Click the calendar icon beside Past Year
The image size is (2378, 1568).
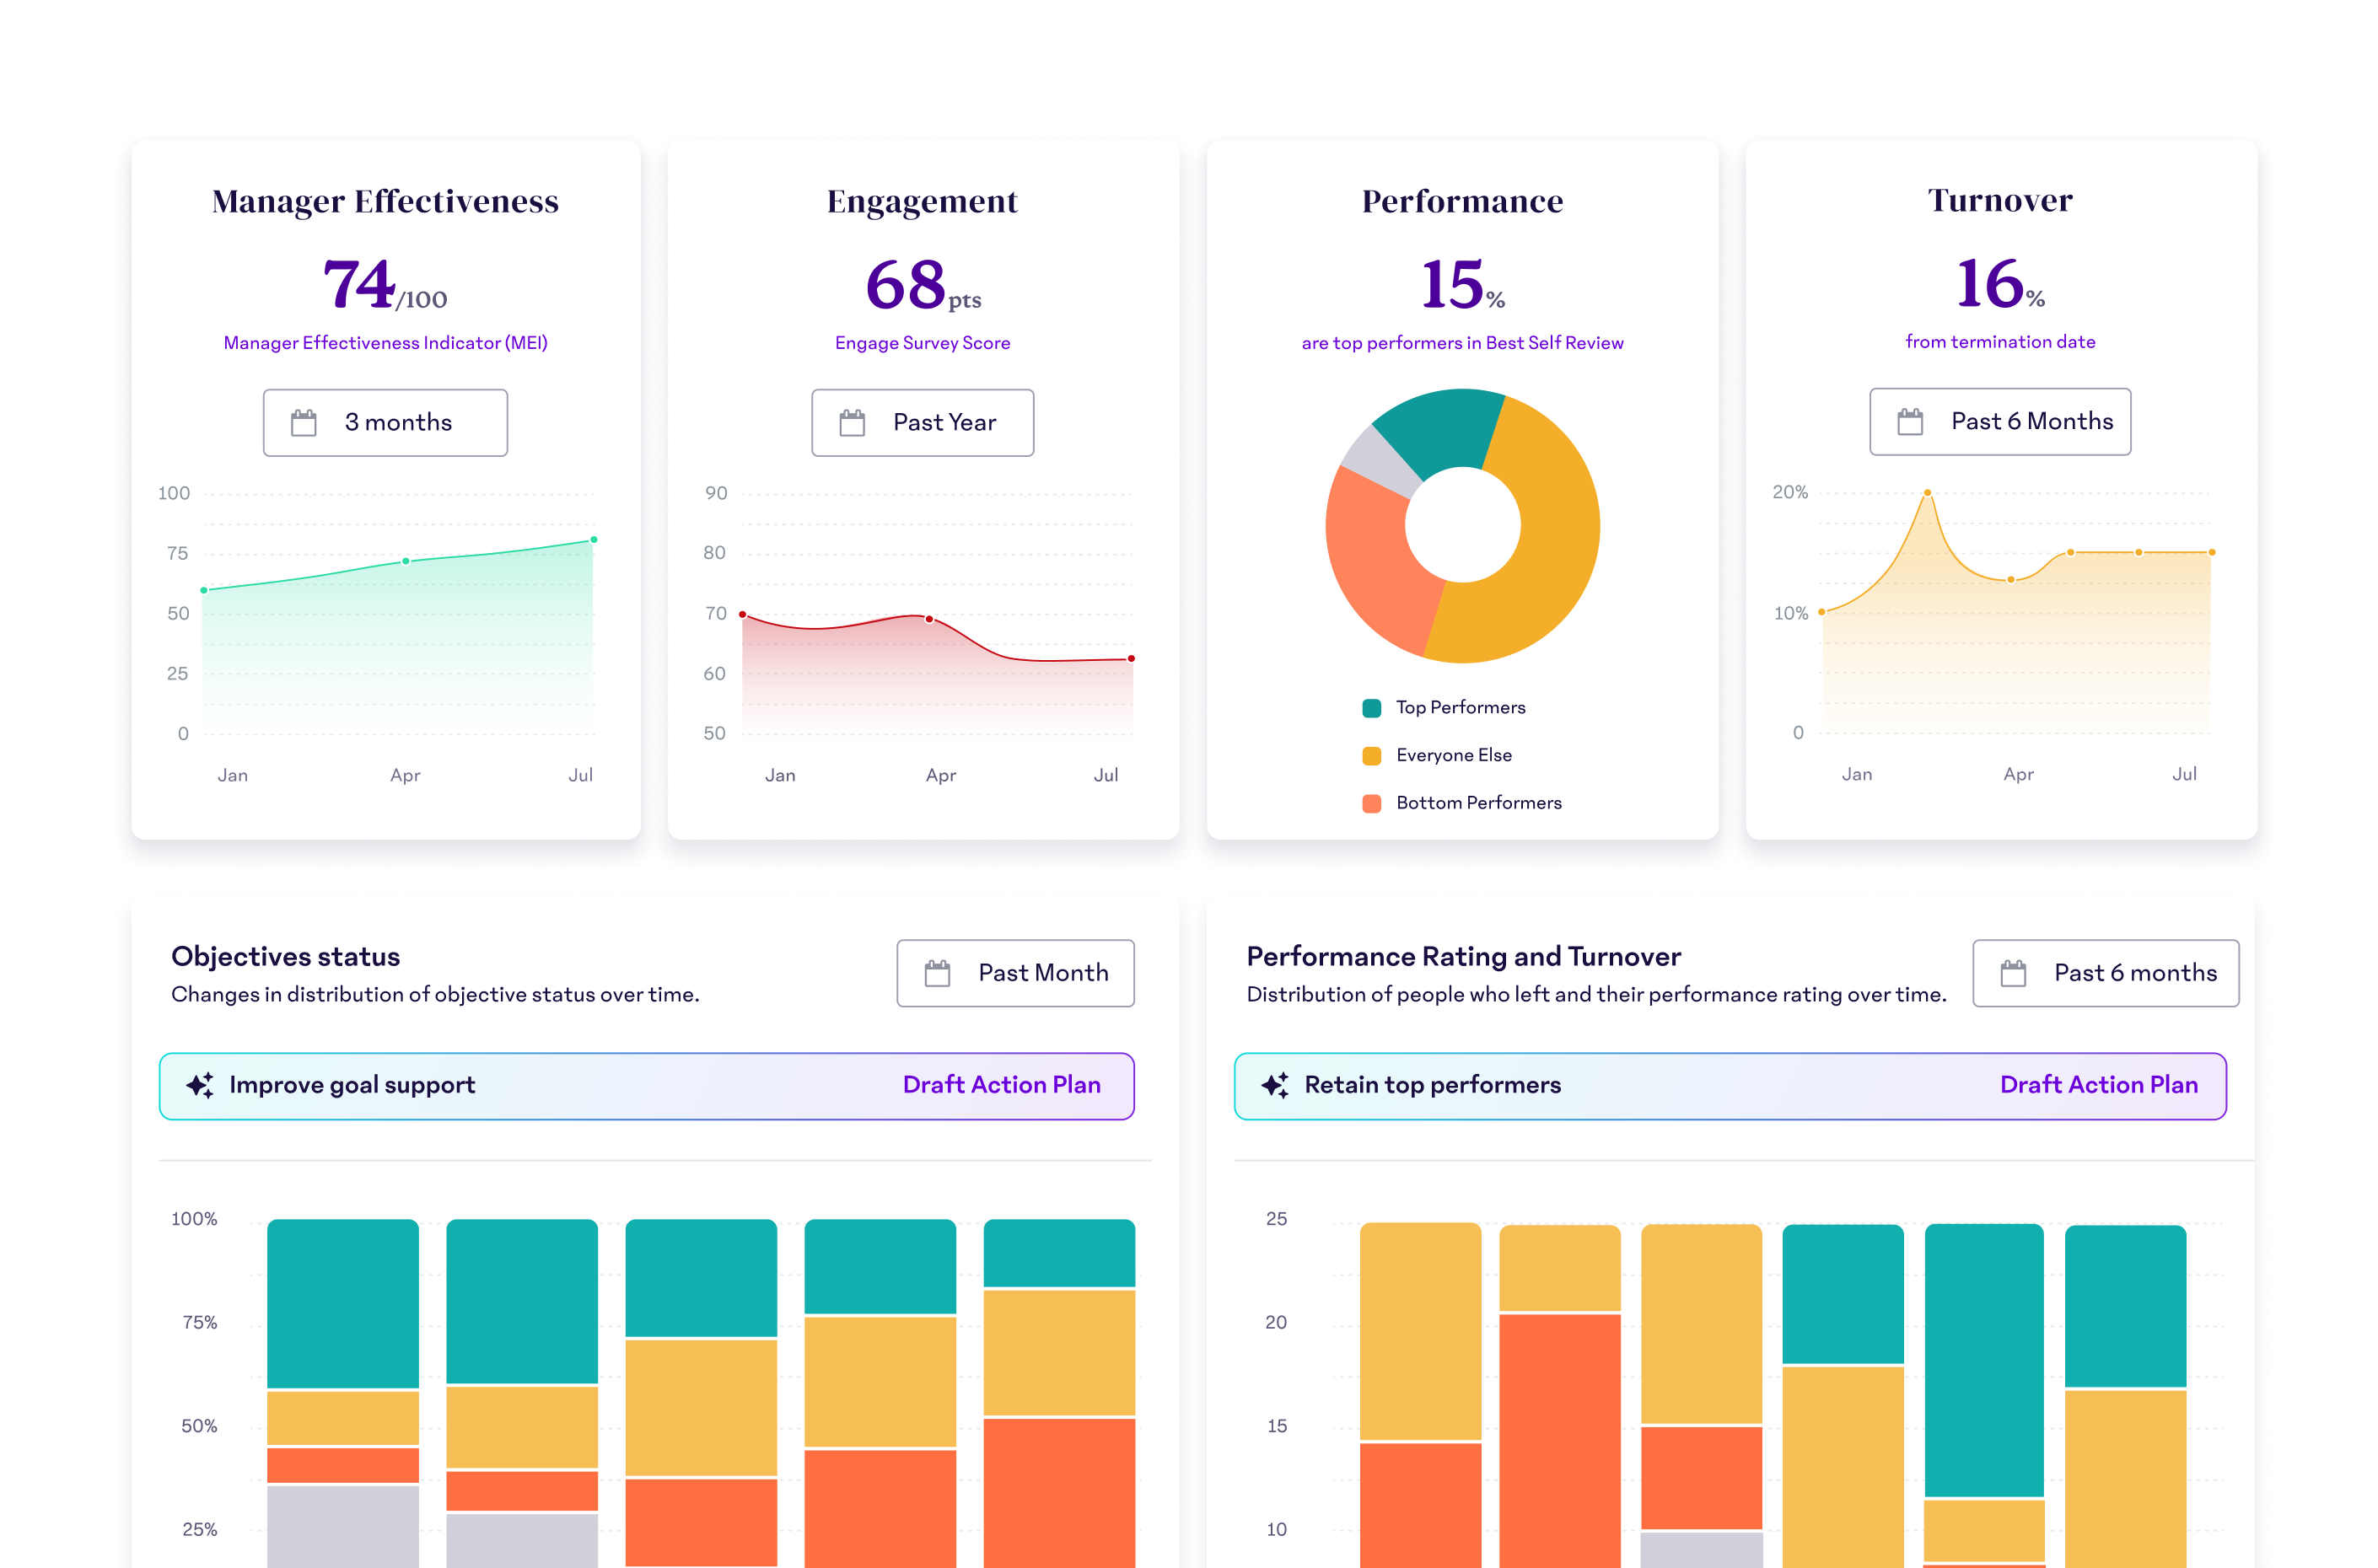[853, 422]
